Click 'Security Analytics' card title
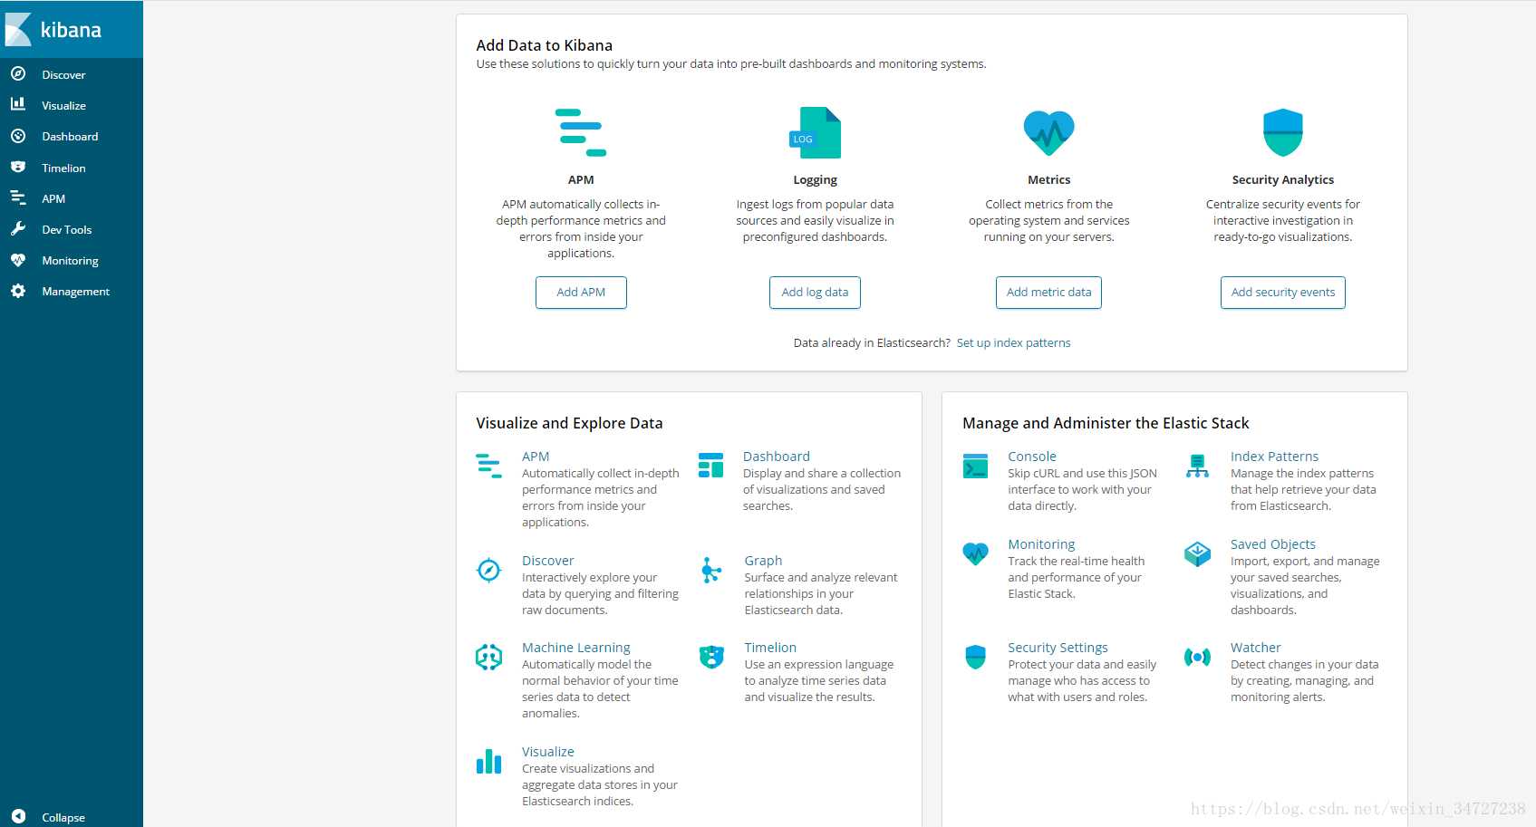This screenshot has width=1536, height=827. pyautogui.click(x=1283, y=179)
